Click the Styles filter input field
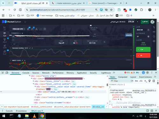This screenshot has width=159, height=119. 121,81
